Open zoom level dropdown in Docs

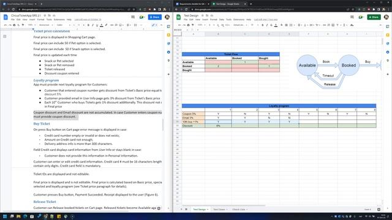(x=31, y=25)
